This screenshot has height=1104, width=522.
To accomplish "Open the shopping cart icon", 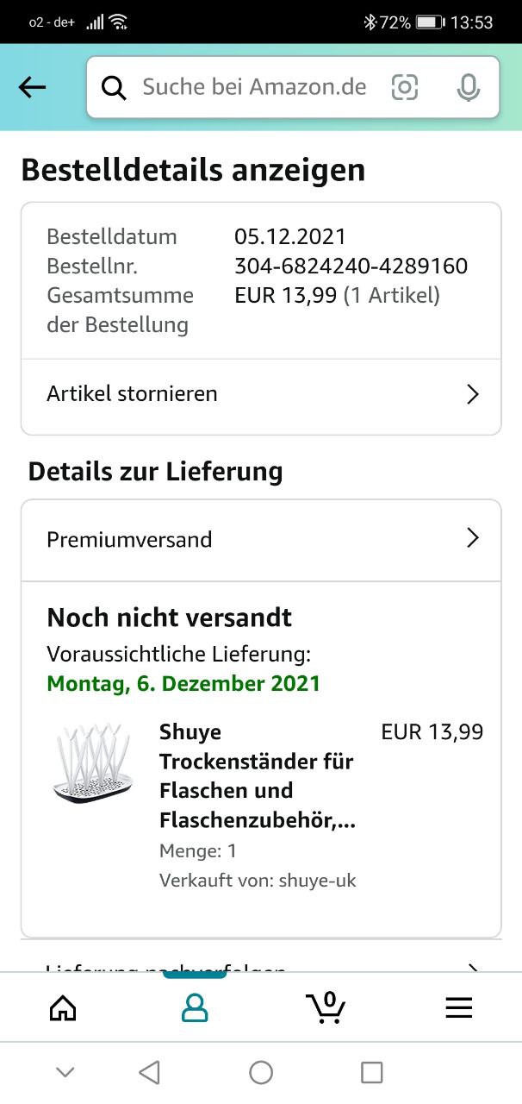I will pos(326,1006).
